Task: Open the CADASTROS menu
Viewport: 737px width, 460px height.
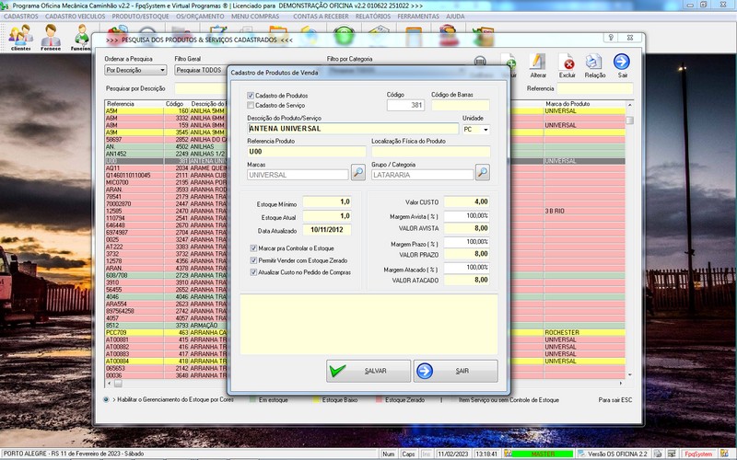Action: (x=21, y=16)
